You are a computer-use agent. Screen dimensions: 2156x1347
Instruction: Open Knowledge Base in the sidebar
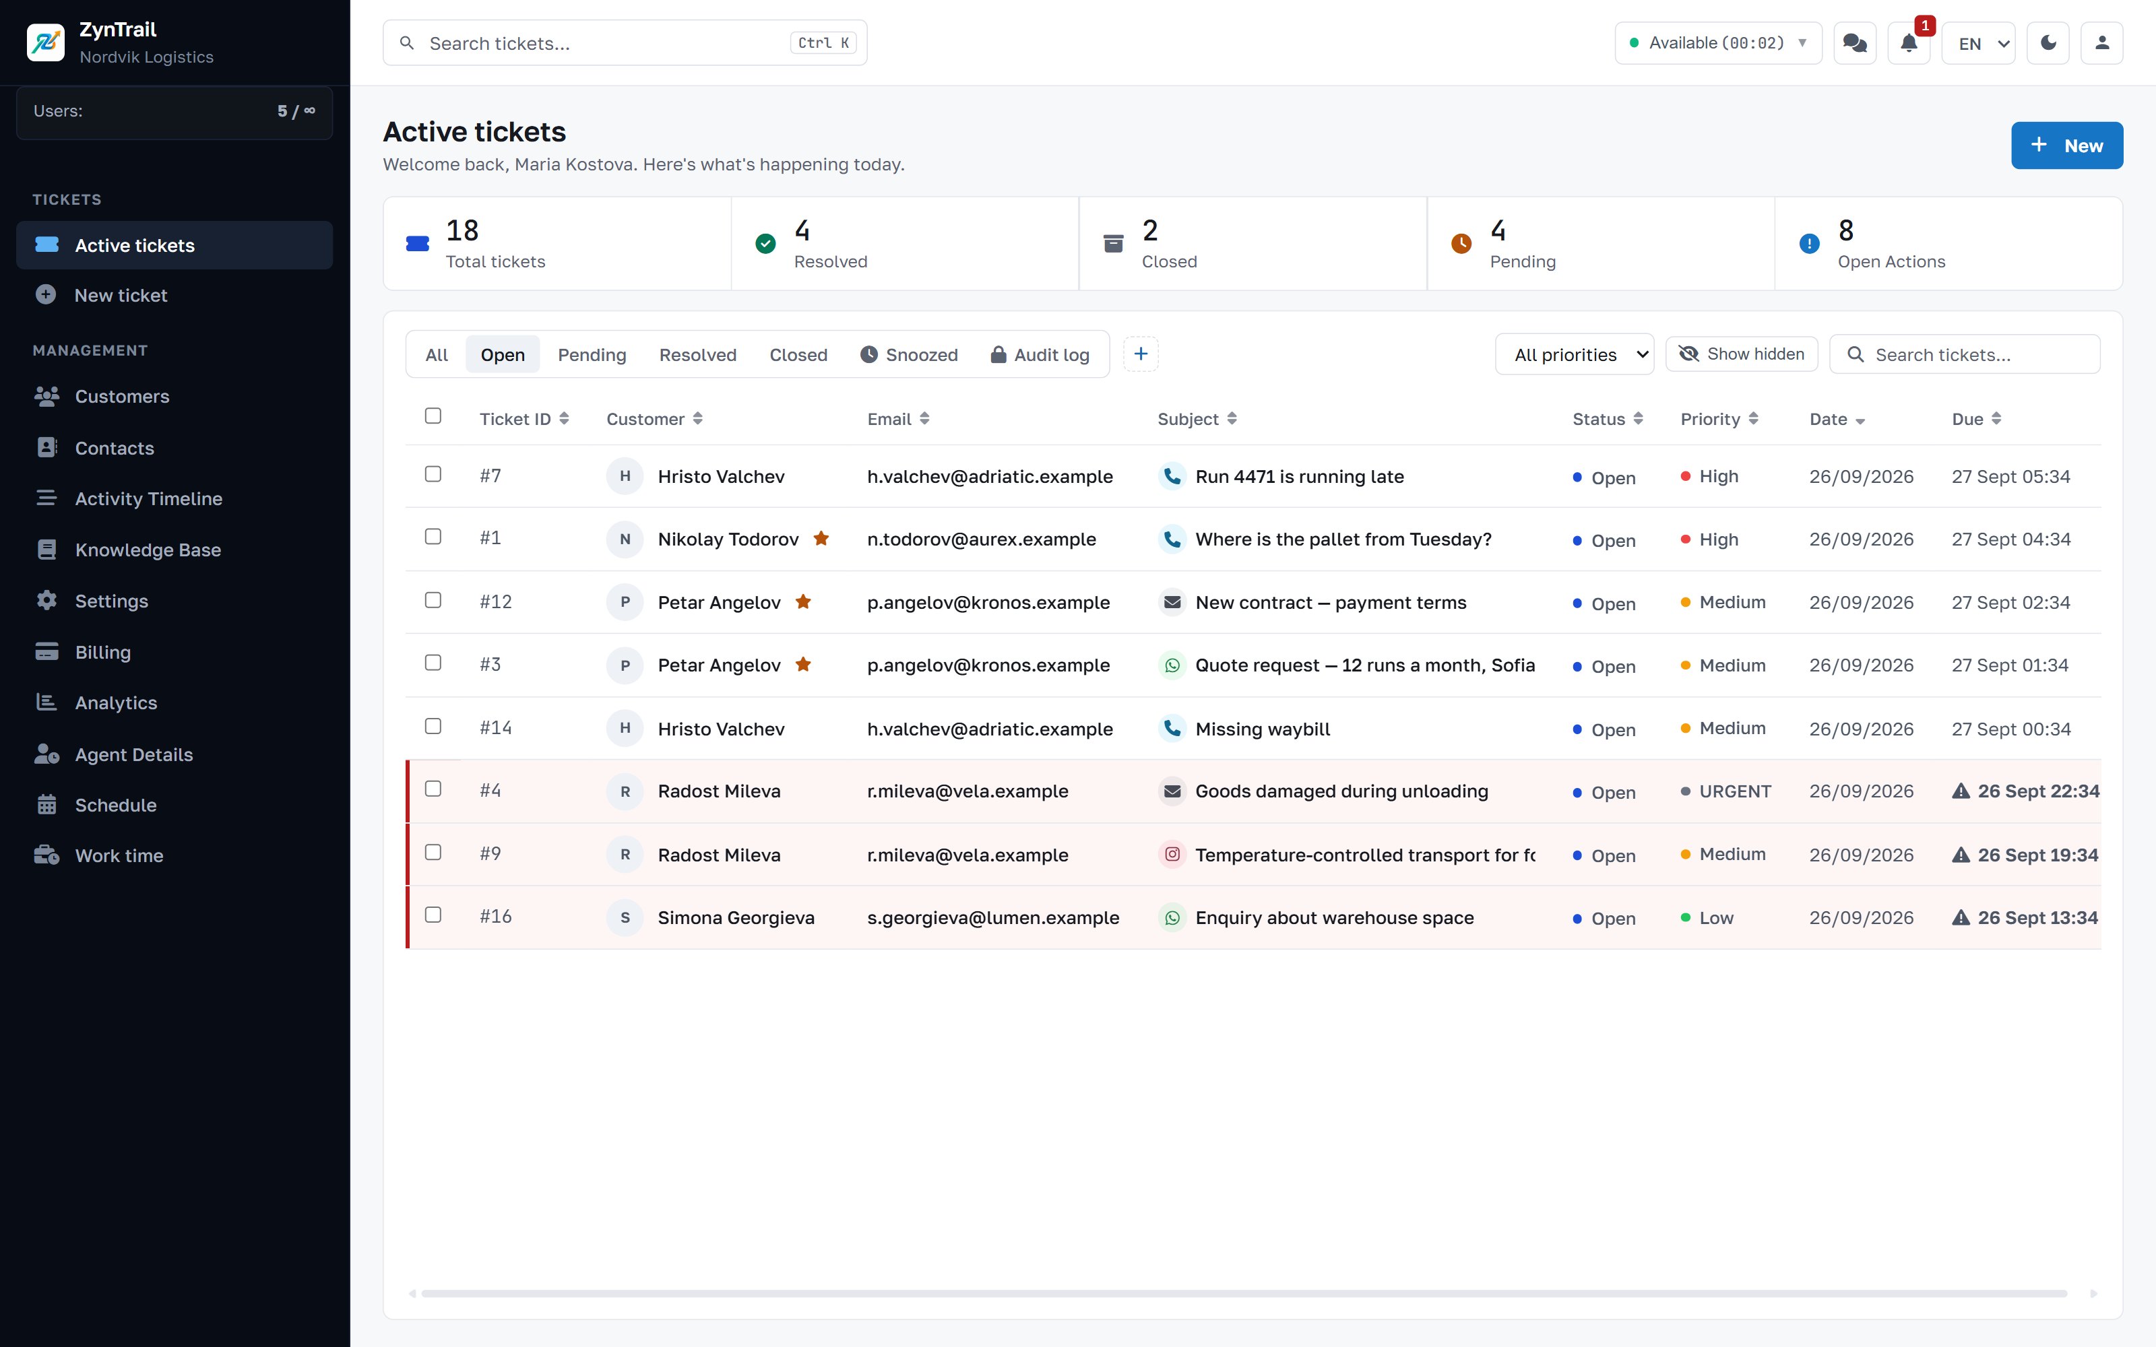click(175, 550)
